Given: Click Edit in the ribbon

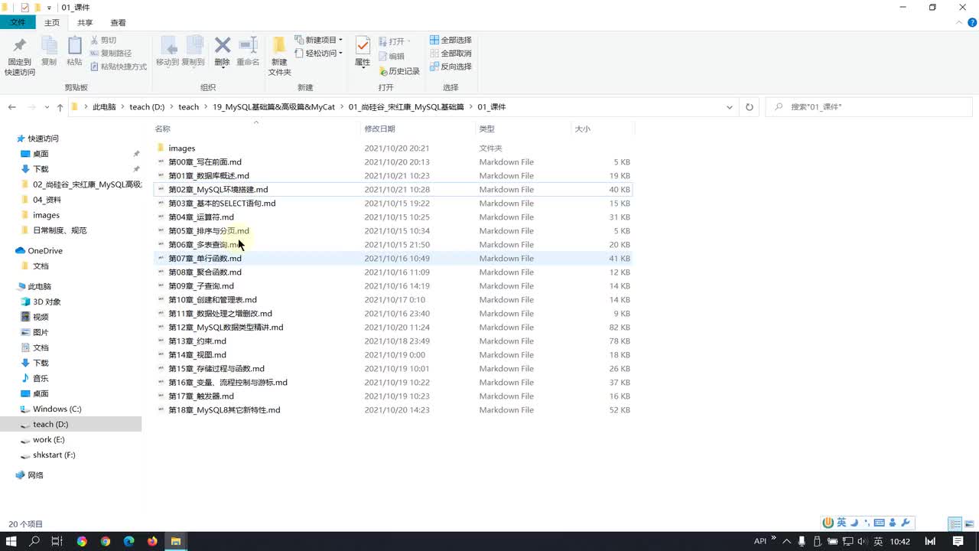Looking at the screenshot, I should [x=392, y=56].
